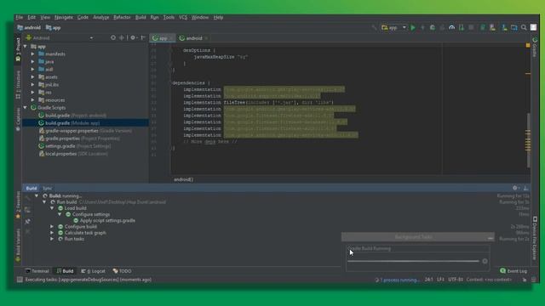The width and height of the screenshot is (545, 306).
Task: Click the process running status link
Action: pos(399,280)
